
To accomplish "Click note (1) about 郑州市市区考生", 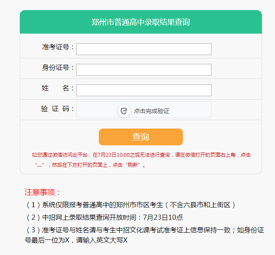I will click(130, 205).
